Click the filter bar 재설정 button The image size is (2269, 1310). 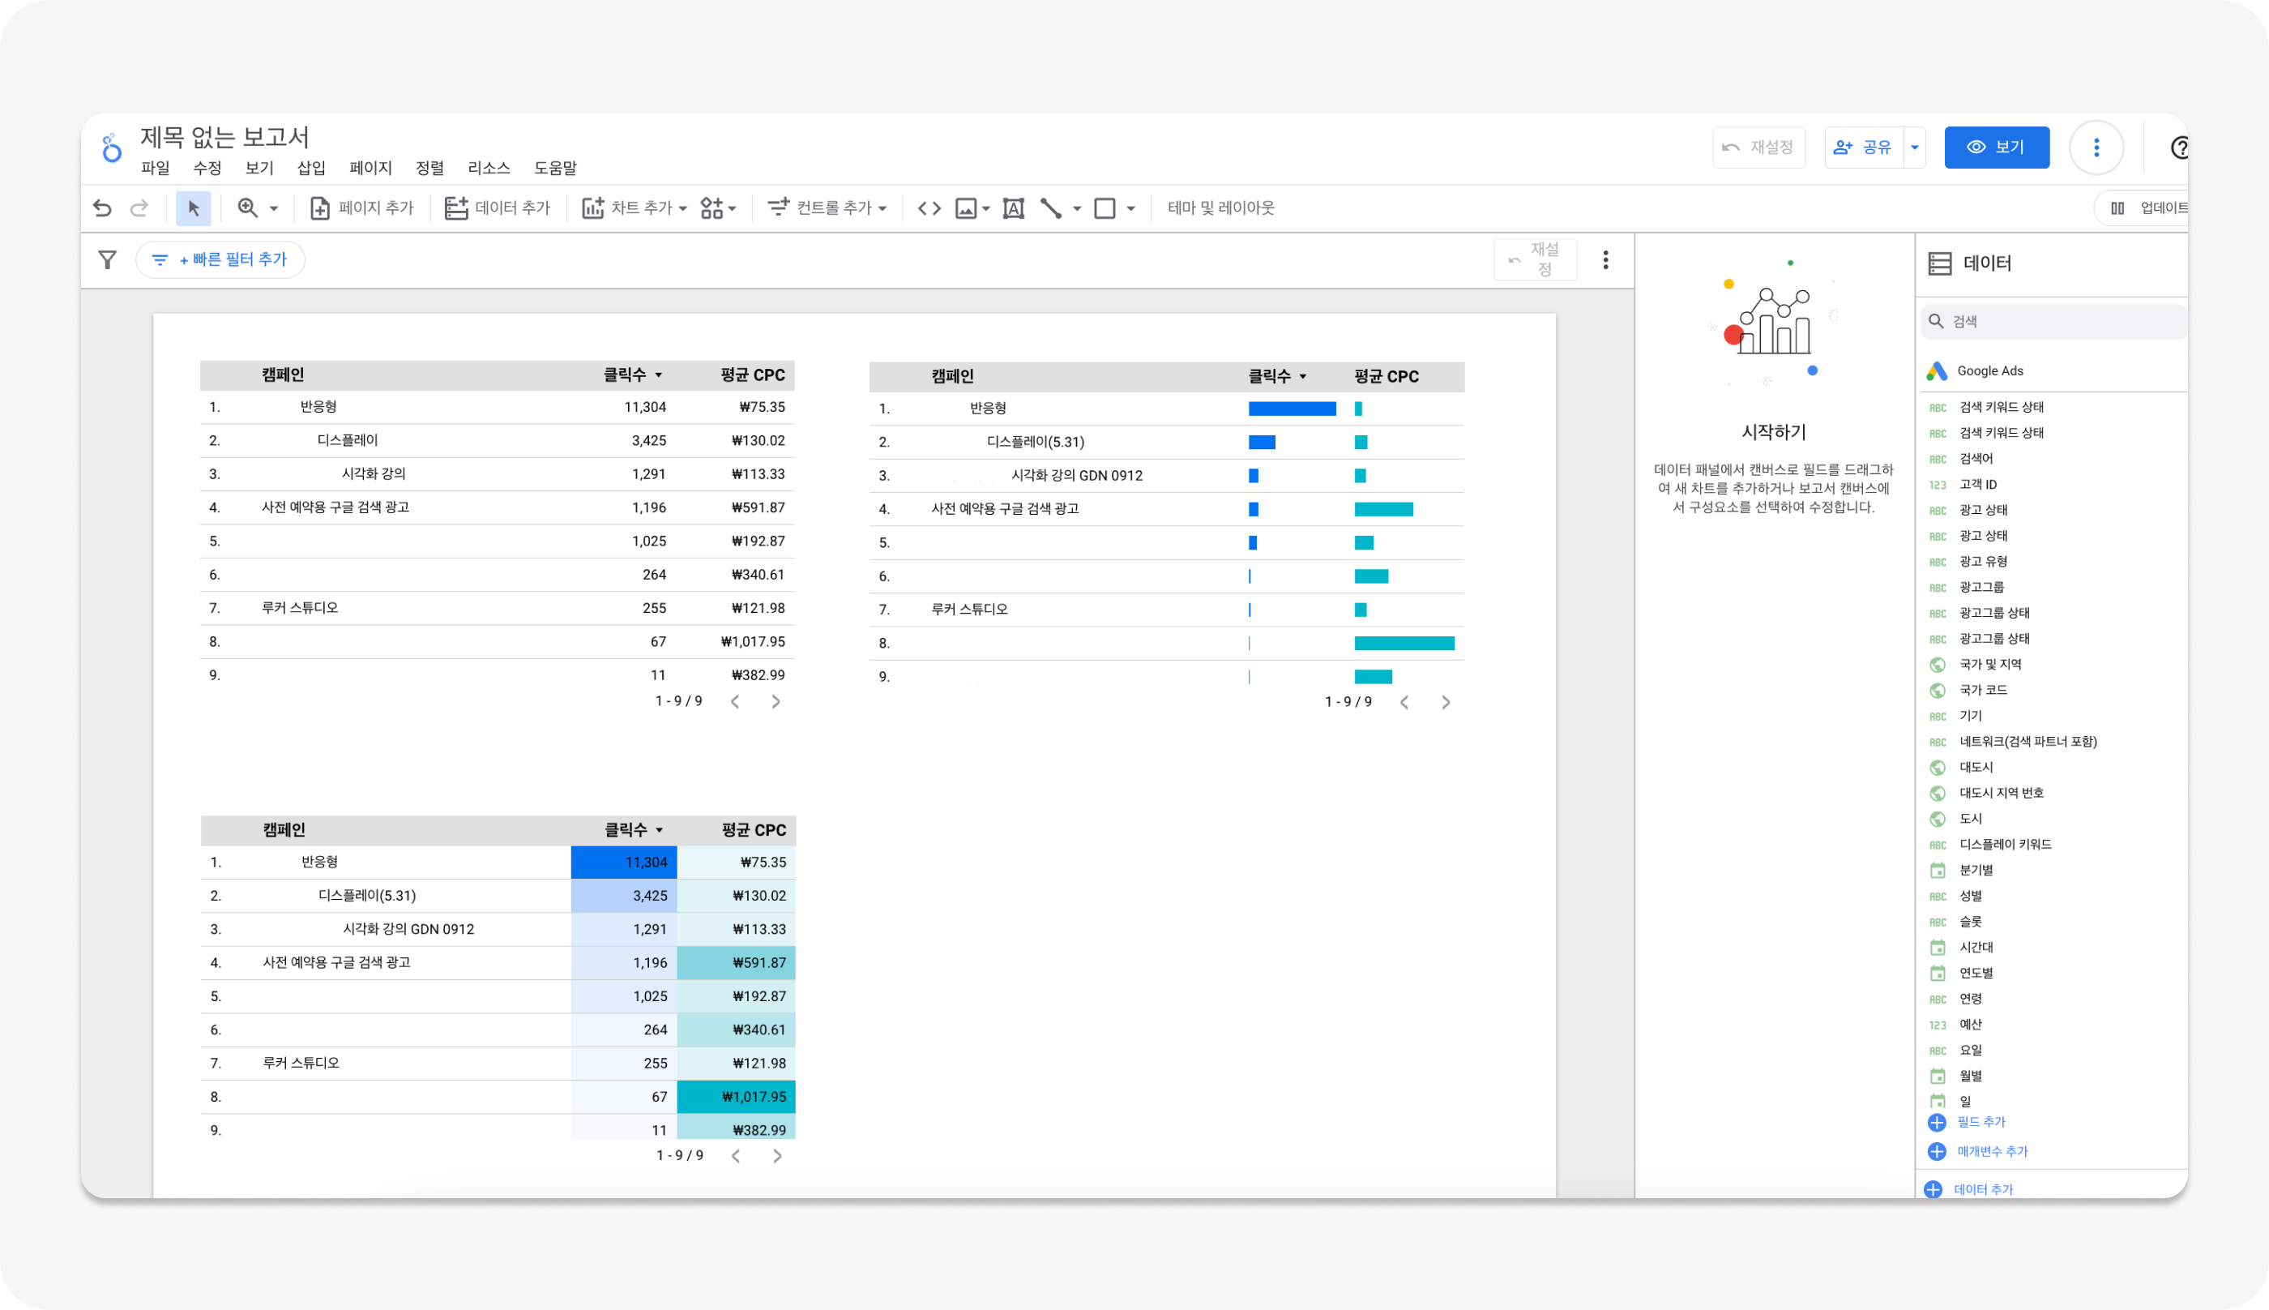(1535, 259)
